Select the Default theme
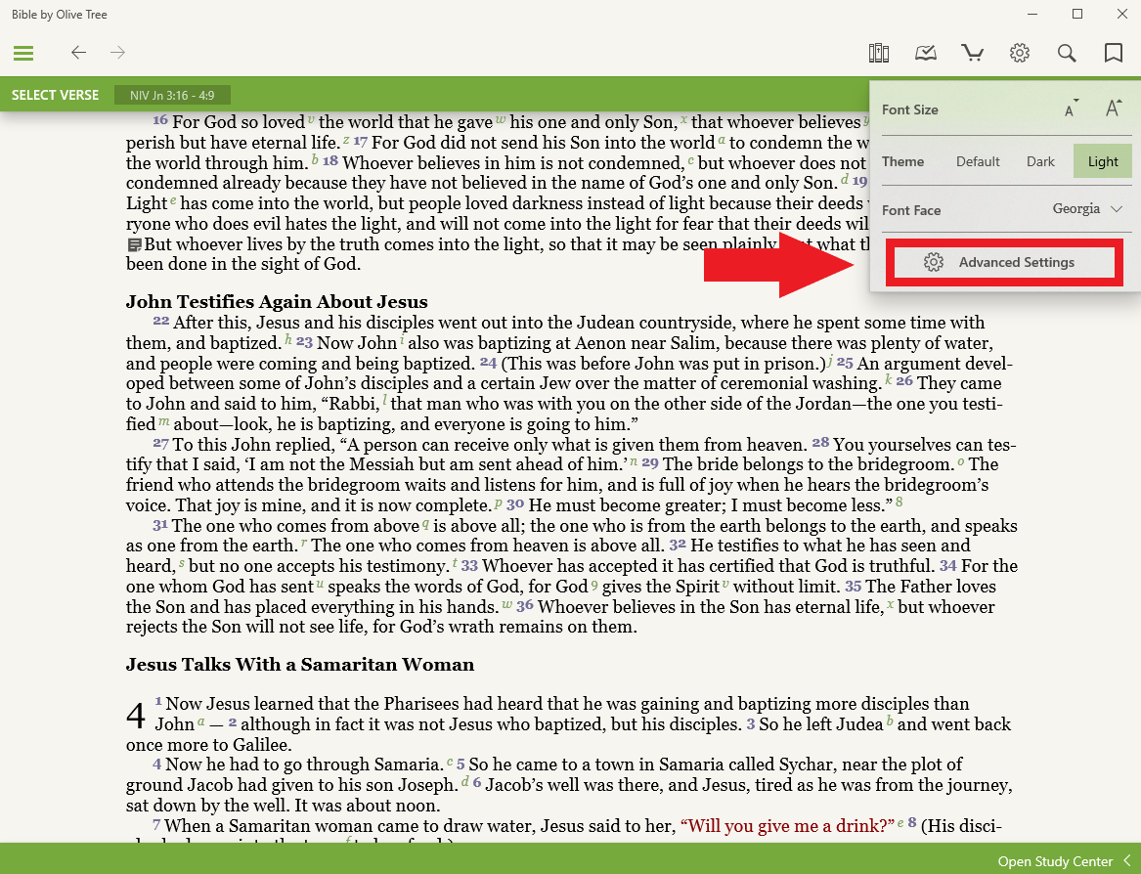The height and width of the screenshot is (874, 1141). point(978,161)
